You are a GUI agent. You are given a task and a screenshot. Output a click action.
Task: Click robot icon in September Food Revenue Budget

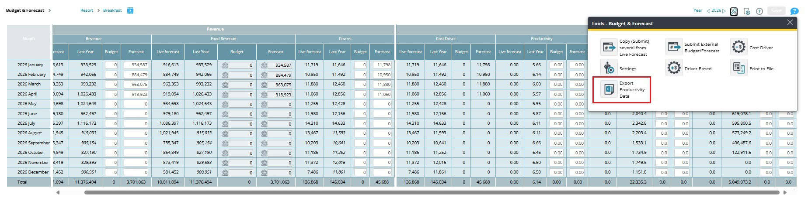tap(225, 143)
